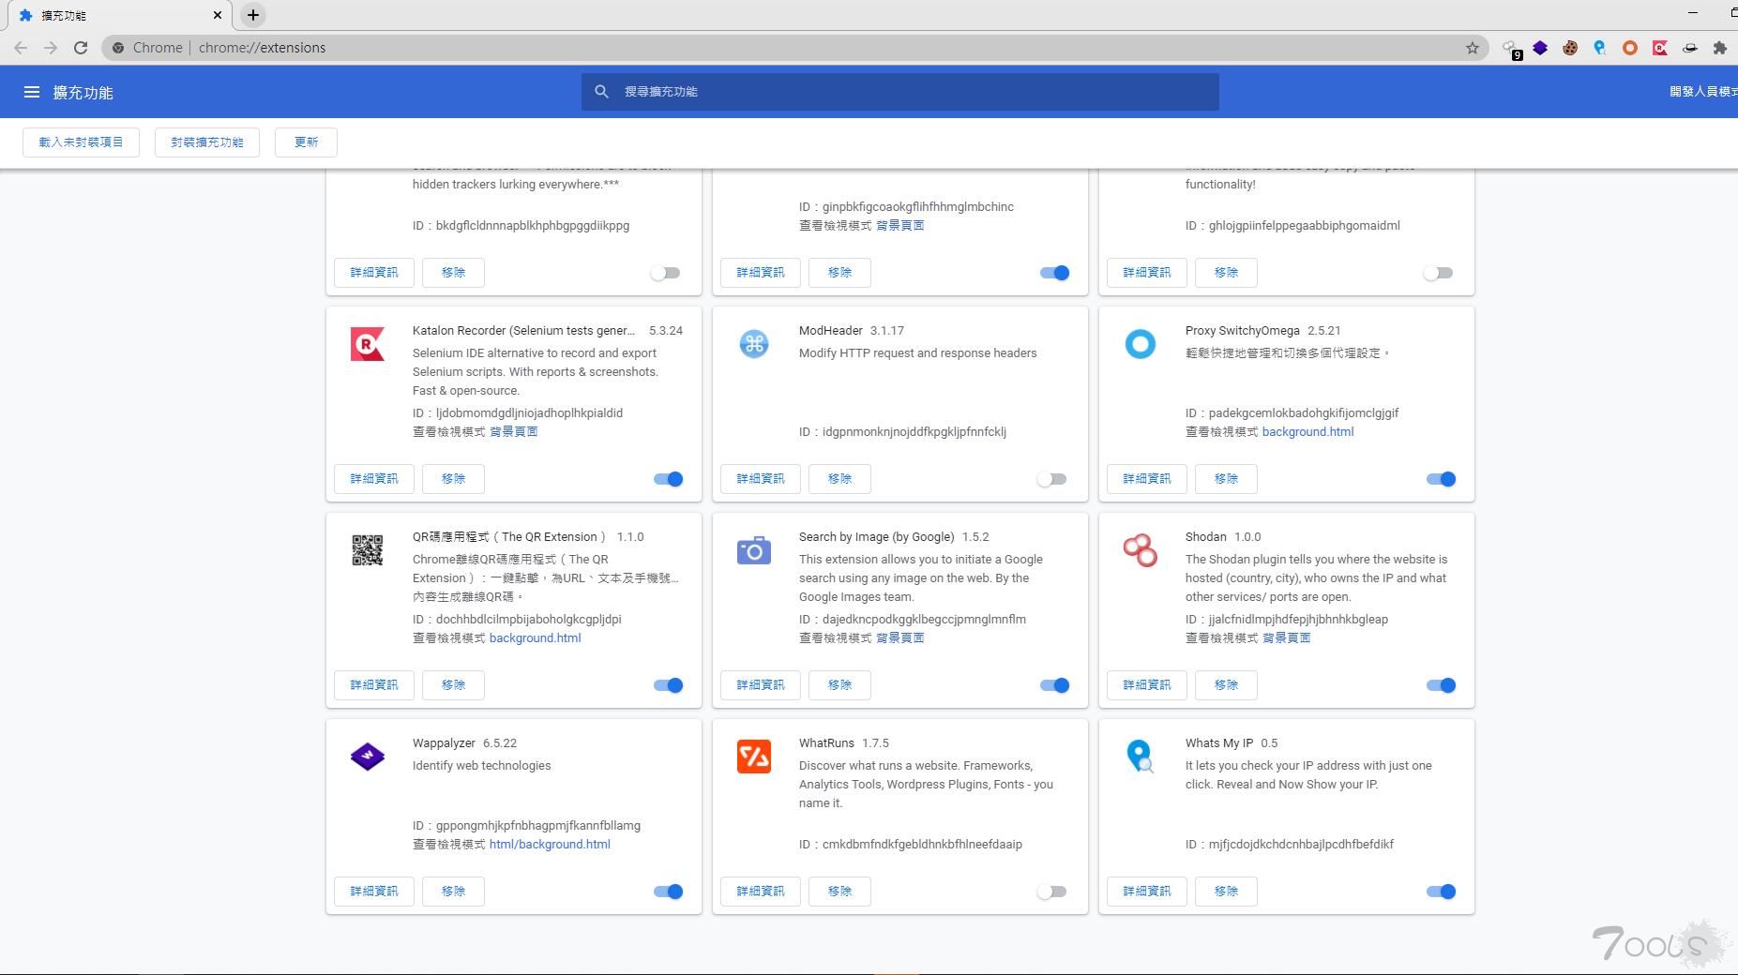Open Wappalyzer icon in browser toolbar
The image size is (1738, 975).
point(1540,48)
